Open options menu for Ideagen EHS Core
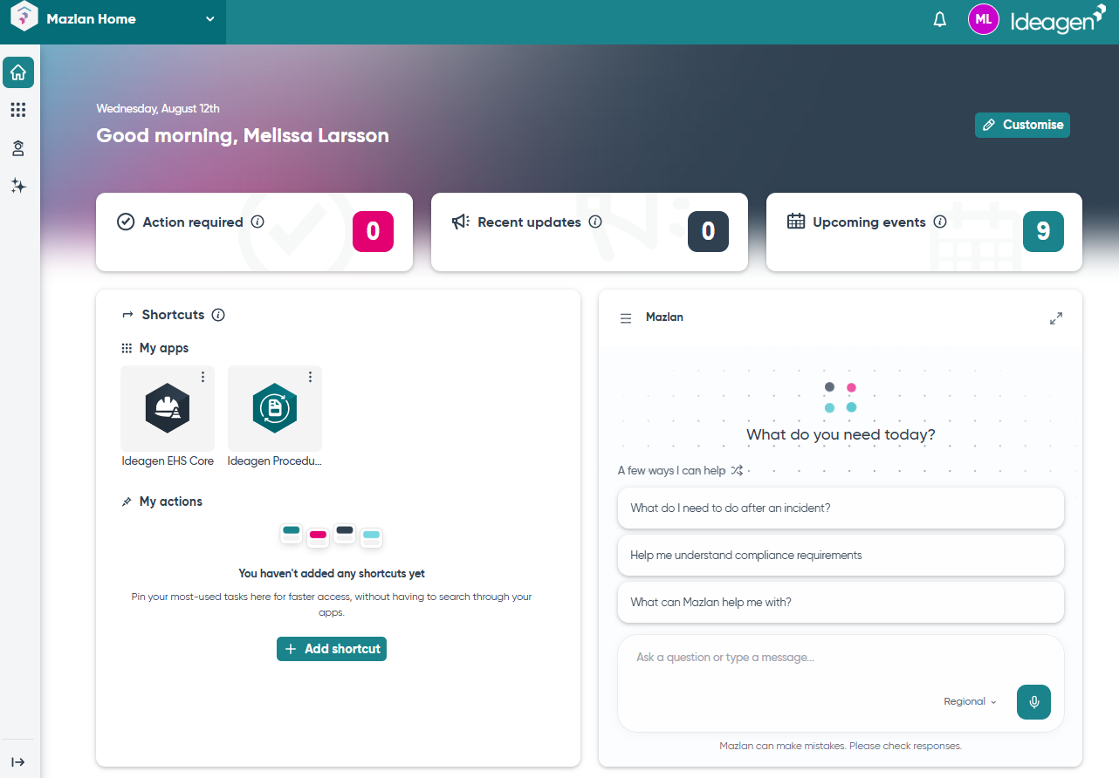The width and height of the screenshot is (1119, 778). point(203,377)
